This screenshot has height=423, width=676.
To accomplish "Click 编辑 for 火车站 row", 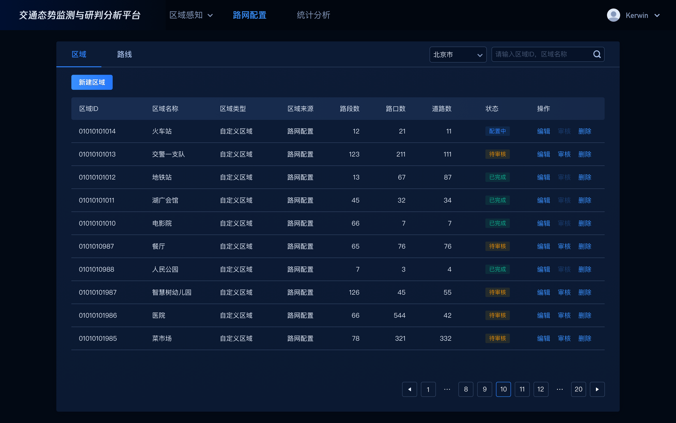I will [x=543, y=131].
